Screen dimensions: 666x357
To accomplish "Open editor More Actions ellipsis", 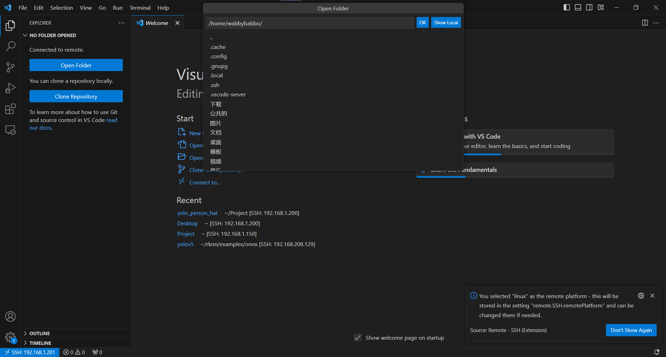I will click(x=656, y=23).
